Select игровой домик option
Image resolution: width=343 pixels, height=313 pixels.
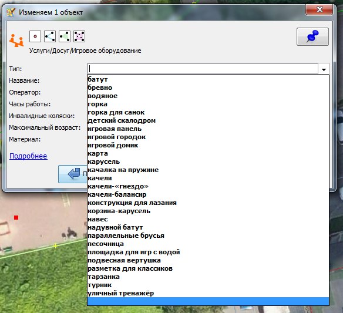(208, 145)
